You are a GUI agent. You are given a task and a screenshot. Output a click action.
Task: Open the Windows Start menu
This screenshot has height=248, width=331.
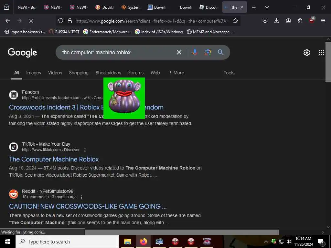click(x=8, y=242)
